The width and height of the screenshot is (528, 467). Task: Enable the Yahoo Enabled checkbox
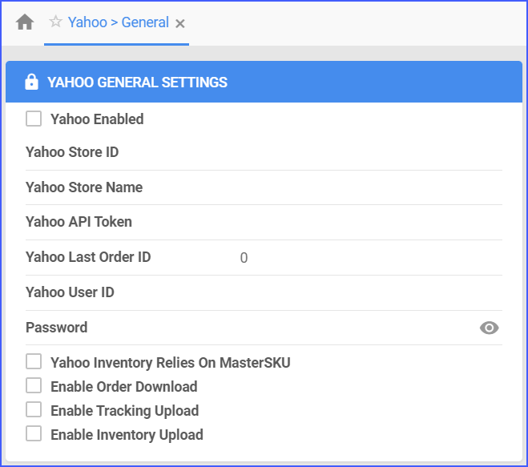(34, 119)
